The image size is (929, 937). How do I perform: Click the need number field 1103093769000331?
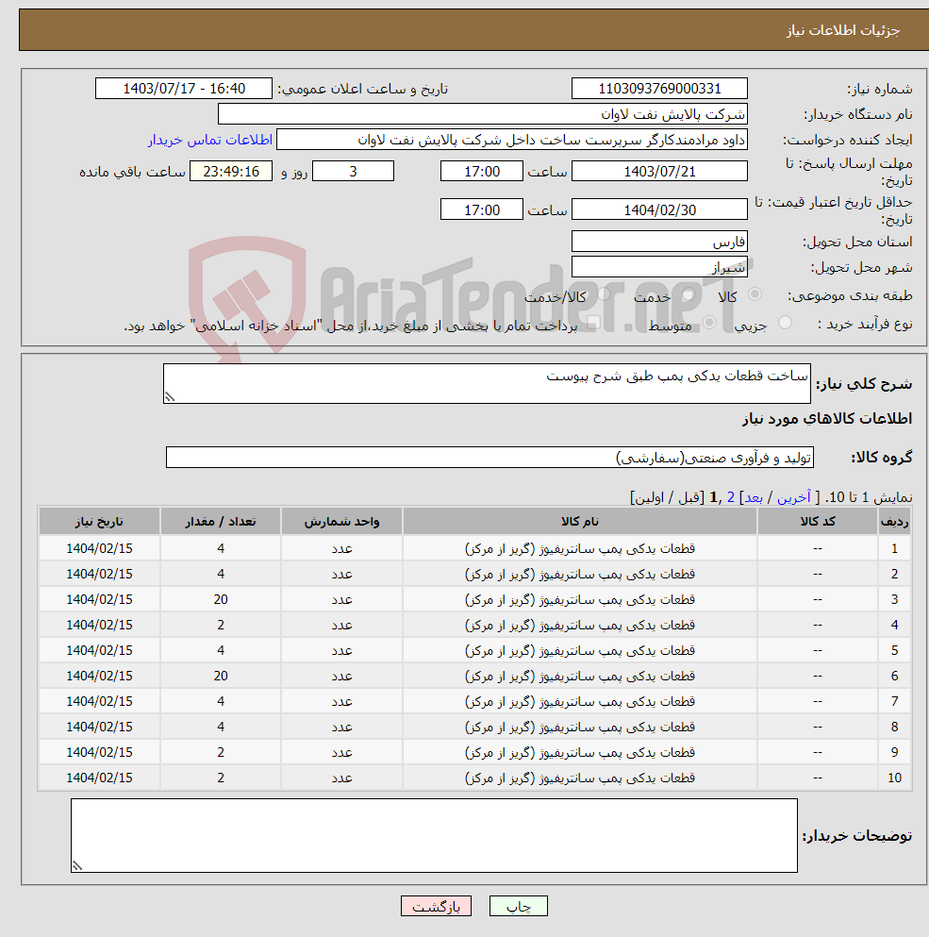coord(659,89)
